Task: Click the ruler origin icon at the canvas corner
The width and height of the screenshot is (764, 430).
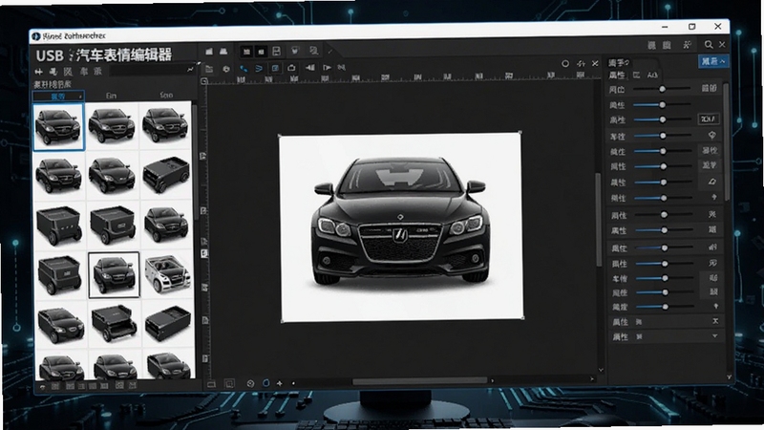Action: [204, 81]
